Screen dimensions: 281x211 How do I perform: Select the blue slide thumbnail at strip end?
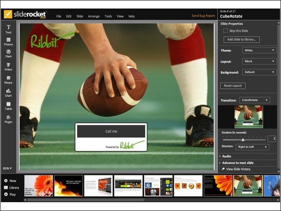(x=272, y=186)
